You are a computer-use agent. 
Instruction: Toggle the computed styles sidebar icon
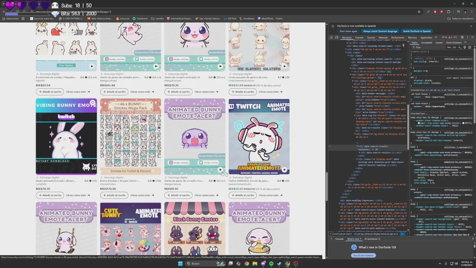(469, 47)
